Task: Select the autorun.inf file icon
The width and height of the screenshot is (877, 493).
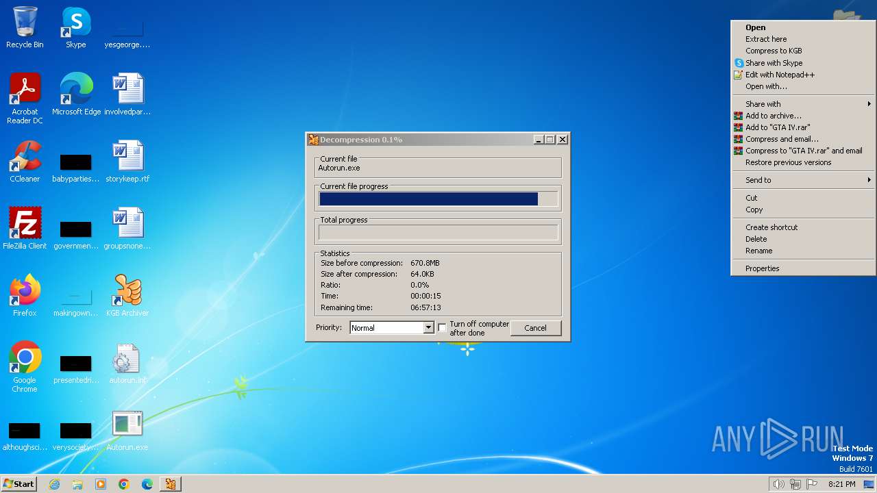Action: [x=127, y=362]
